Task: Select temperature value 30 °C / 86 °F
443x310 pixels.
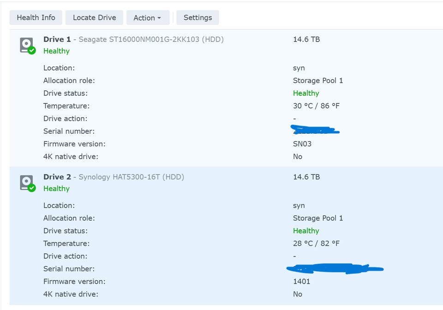Action: (316, 106)
